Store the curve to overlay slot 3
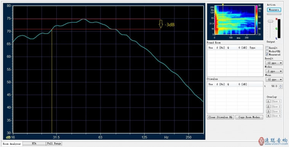289x147 pixels. (268, 111)
